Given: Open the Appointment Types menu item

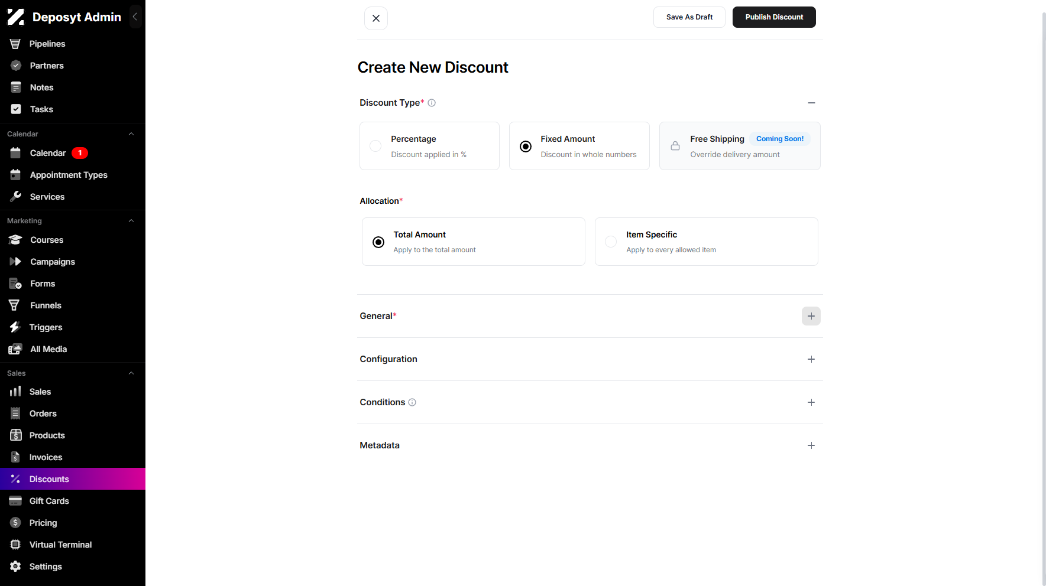Looking at the screenshot, I should pos(73,175).
